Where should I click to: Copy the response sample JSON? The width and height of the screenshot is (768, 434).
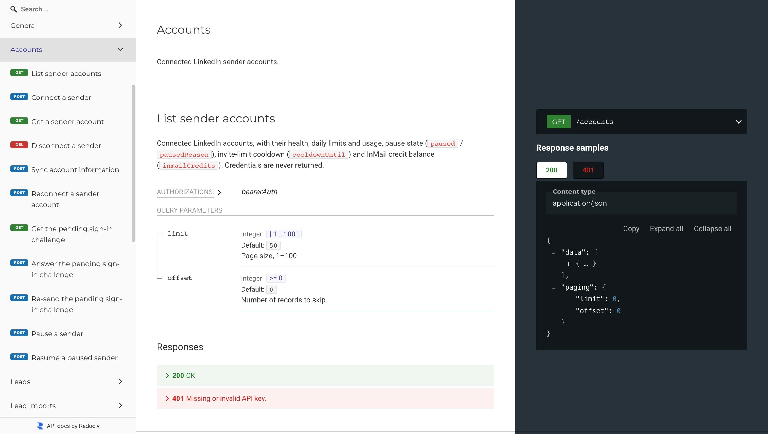pyautogui.click(x=631, y=229)
